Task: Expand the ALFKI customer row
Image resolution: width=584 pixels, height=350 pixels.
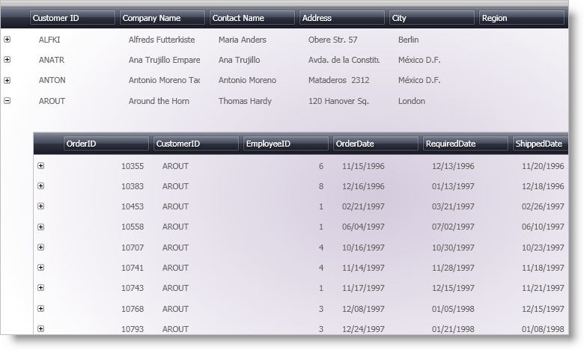Action: coord(7,40)
